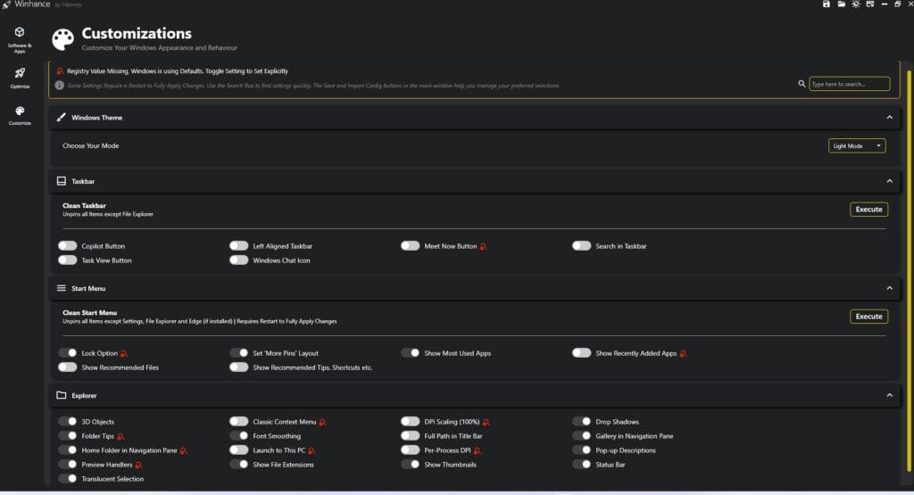Enable the Copilot Button toggle

pos(68,245)
